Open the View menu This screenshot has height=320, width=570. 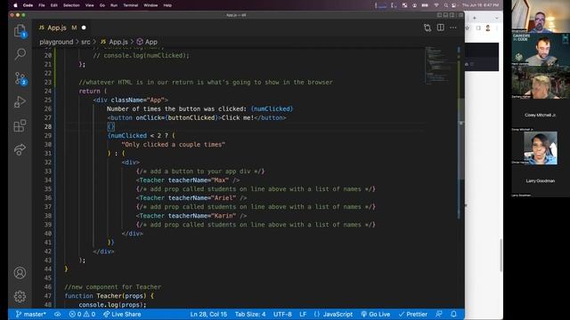pyautogui.click(x=89, y=5)
